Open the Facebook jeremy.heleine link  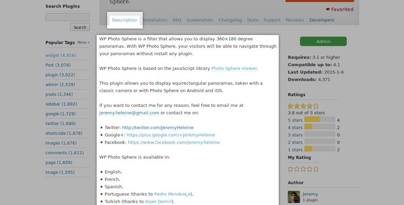pyautogui.click(x=174, y=142)
